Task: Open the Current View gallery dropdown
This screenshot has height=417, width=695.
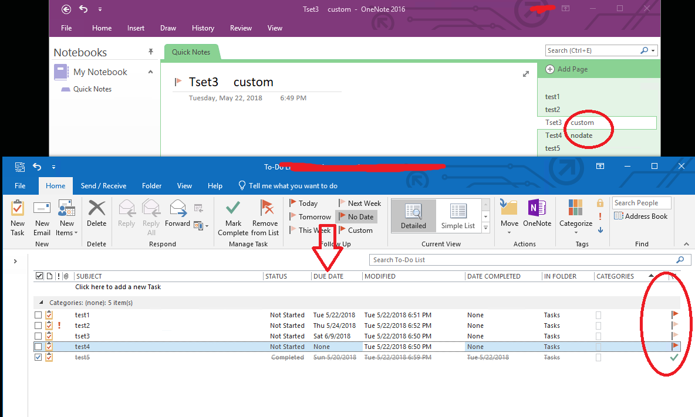Action: coord(485,227)
